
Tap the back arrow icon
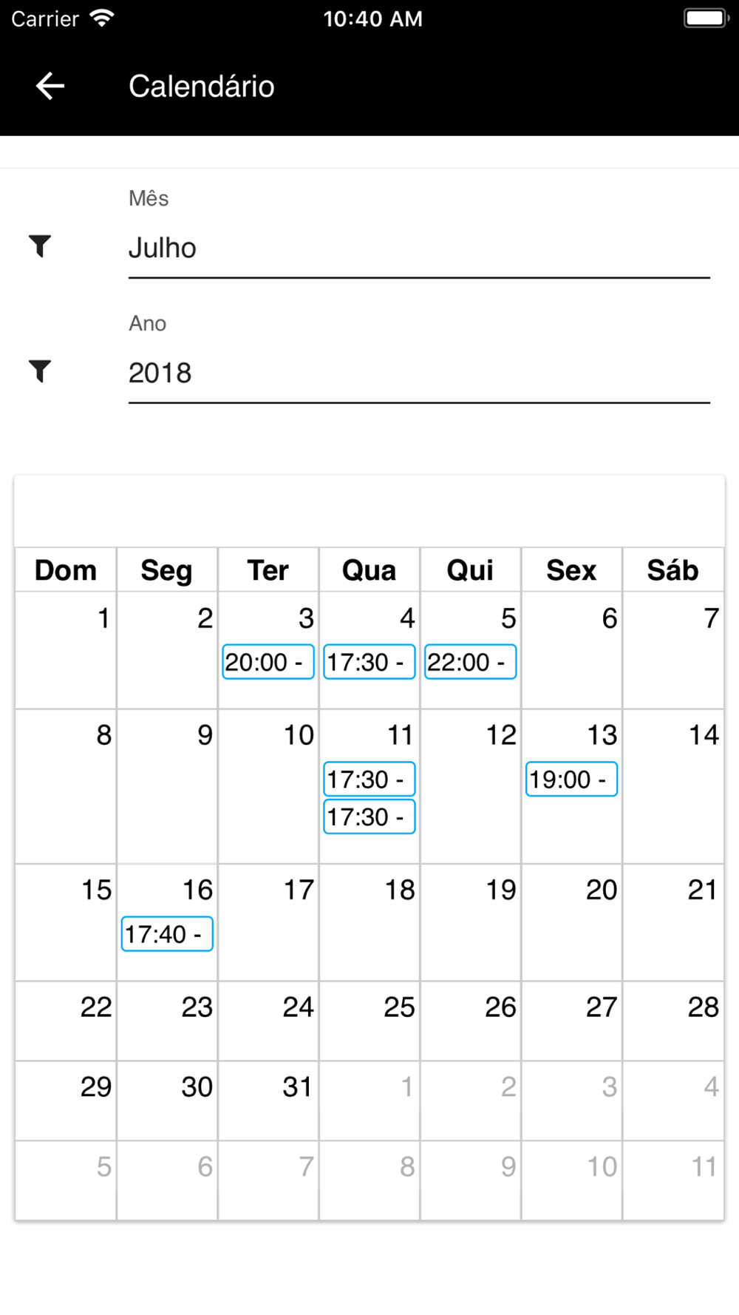(50, 87)
